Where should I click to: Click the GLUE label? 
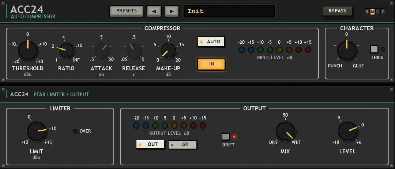tap(358, 66)
